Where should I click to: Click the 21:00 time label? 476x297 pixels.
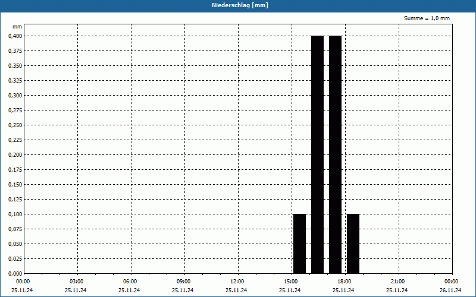coord(397,282)
